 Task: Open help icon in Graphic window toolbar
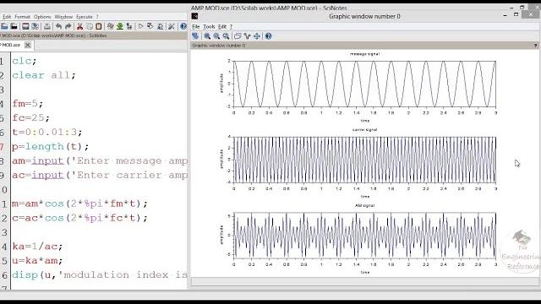(268, 35)
